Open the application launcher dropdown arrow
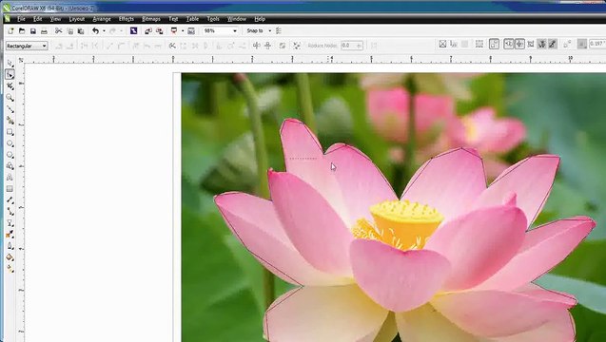606x342 pixels. pyautogui.click(x=183, y=31)
